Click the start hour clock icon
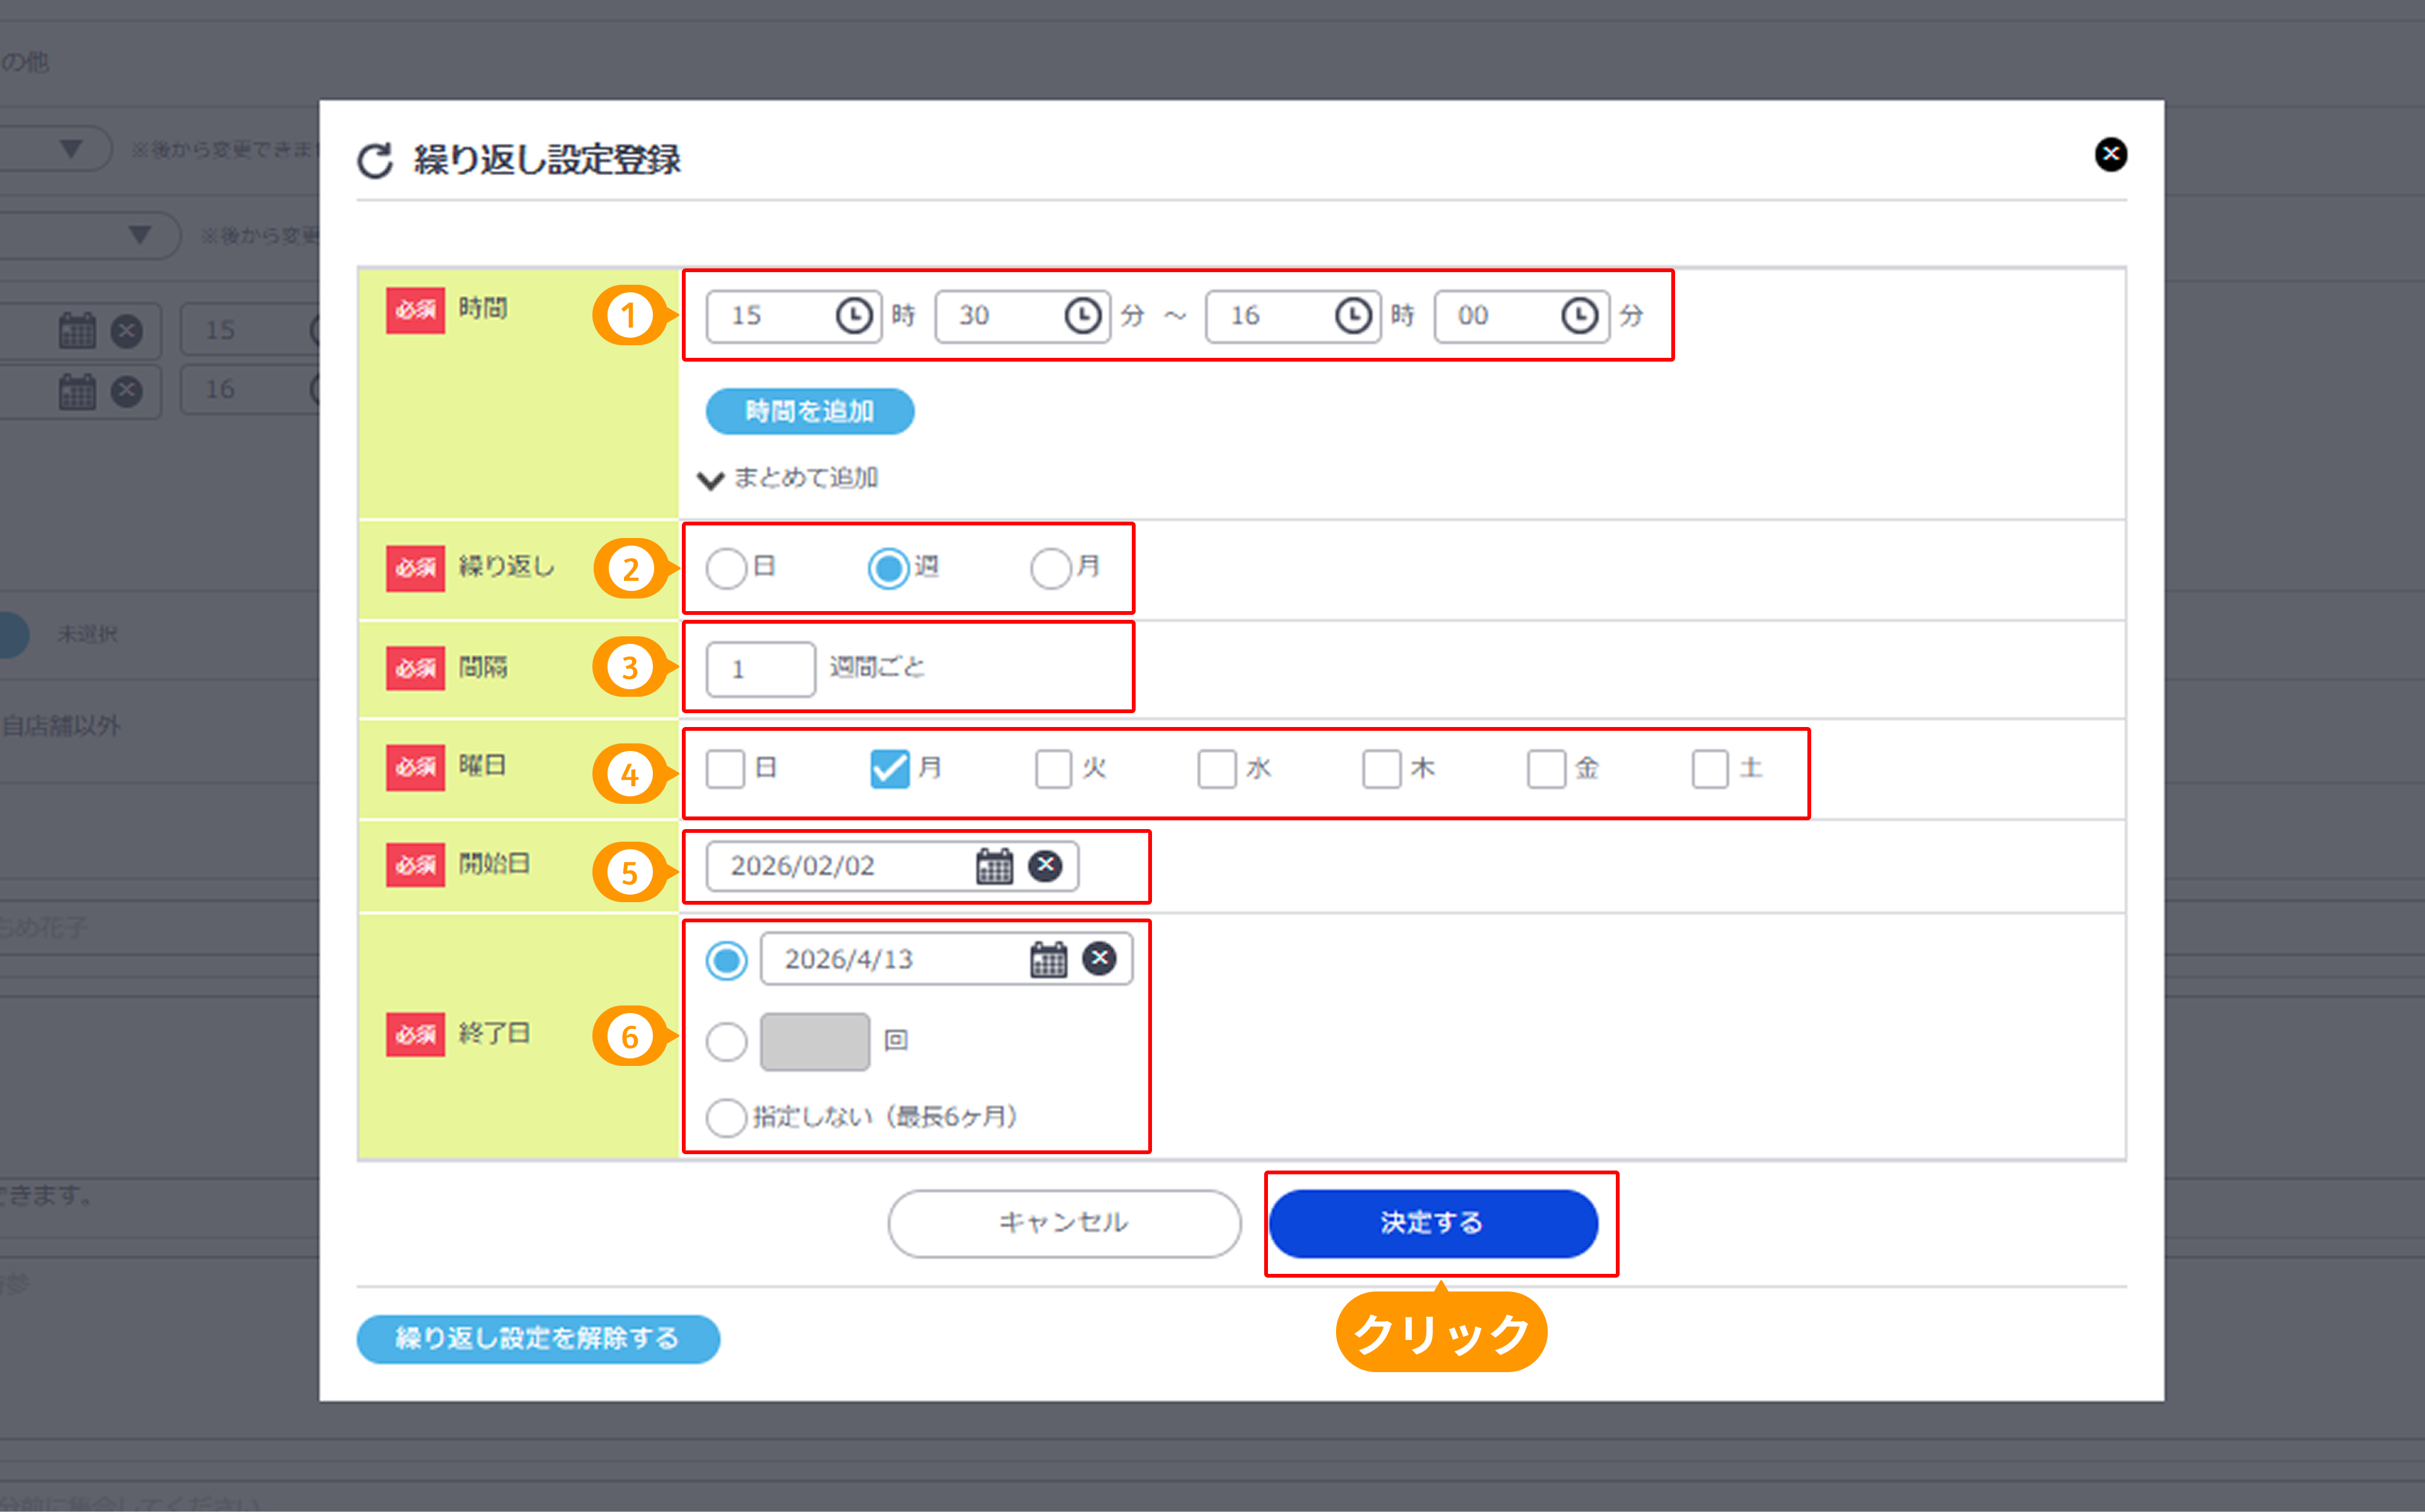This screenshot has height=1512, width=2425. tap(853, 316)
